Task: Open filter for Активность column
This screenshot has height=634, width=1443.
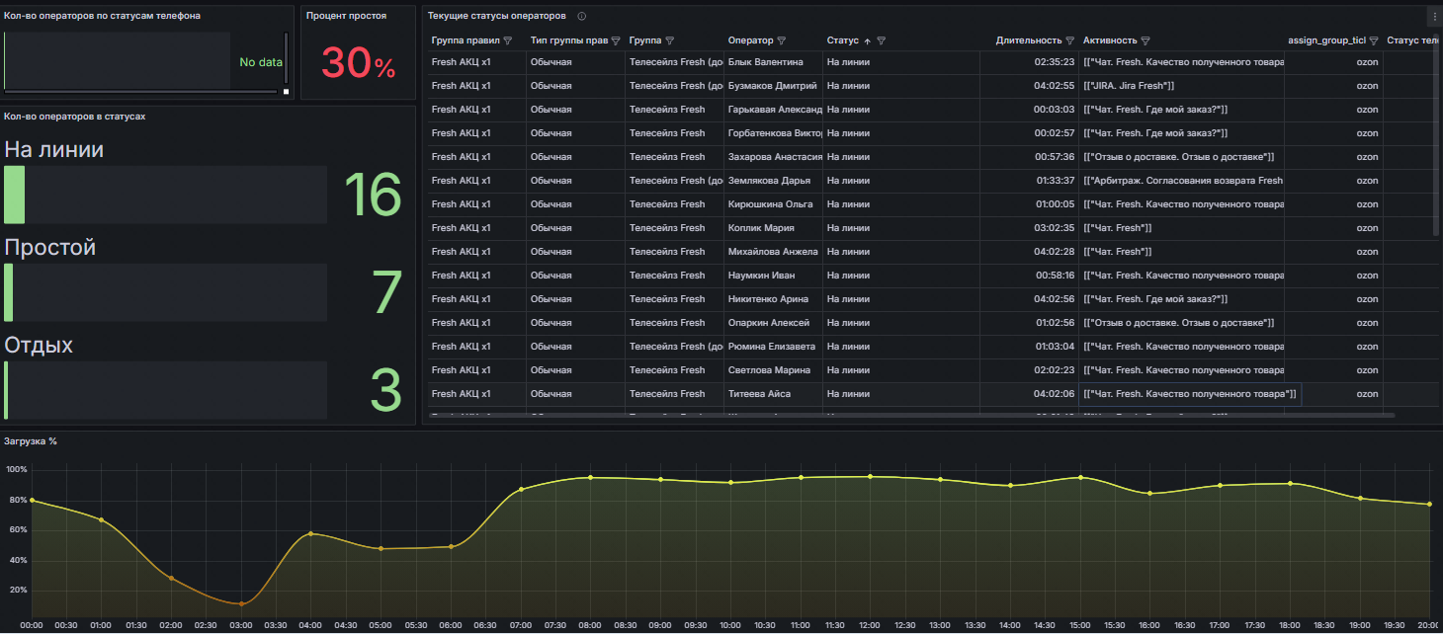Action: (x=1146, y=40)
